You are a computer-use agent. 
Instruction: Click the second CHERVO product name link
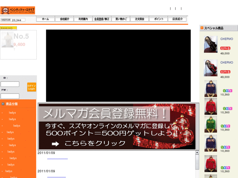(x=227, y=63)
